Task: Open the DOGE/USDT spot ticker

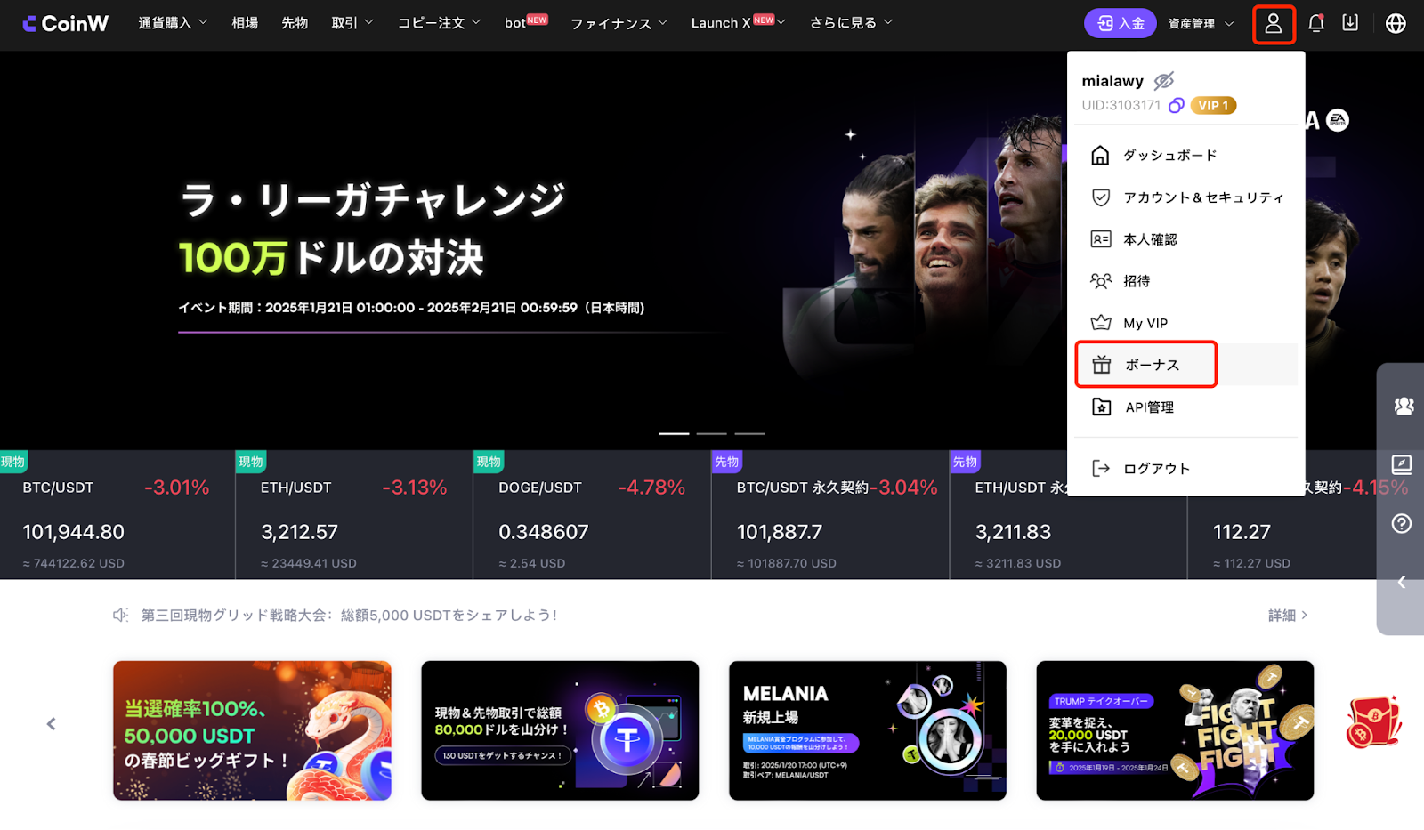Action: [x=592, y=515]
